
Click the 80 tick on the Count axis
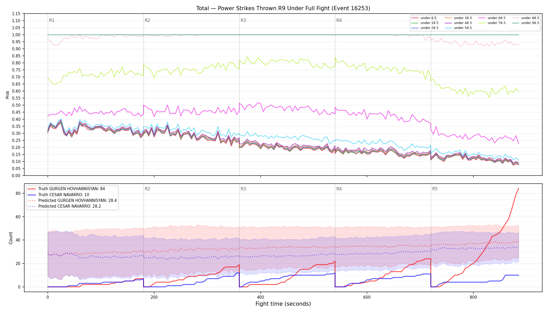tap(18, 193)
